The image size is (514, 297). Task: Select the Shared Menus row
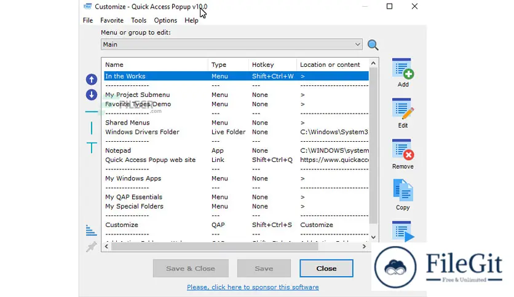[x=236, y=123]
